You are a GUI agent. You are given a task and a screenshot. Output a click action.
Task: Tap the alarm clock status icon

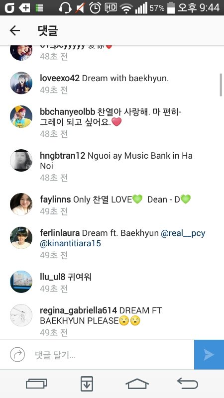(95, 8)
